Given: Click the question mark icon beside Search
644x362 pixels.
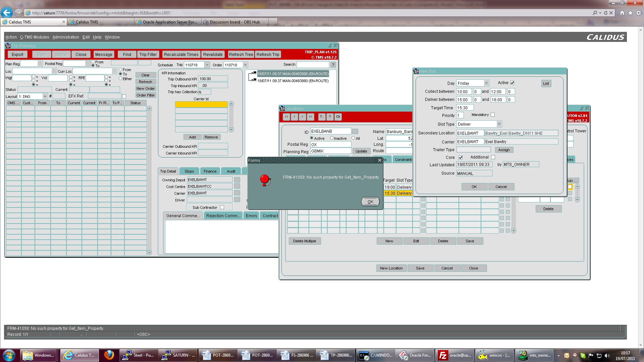Looking at the screenshot, I should 333,65.
